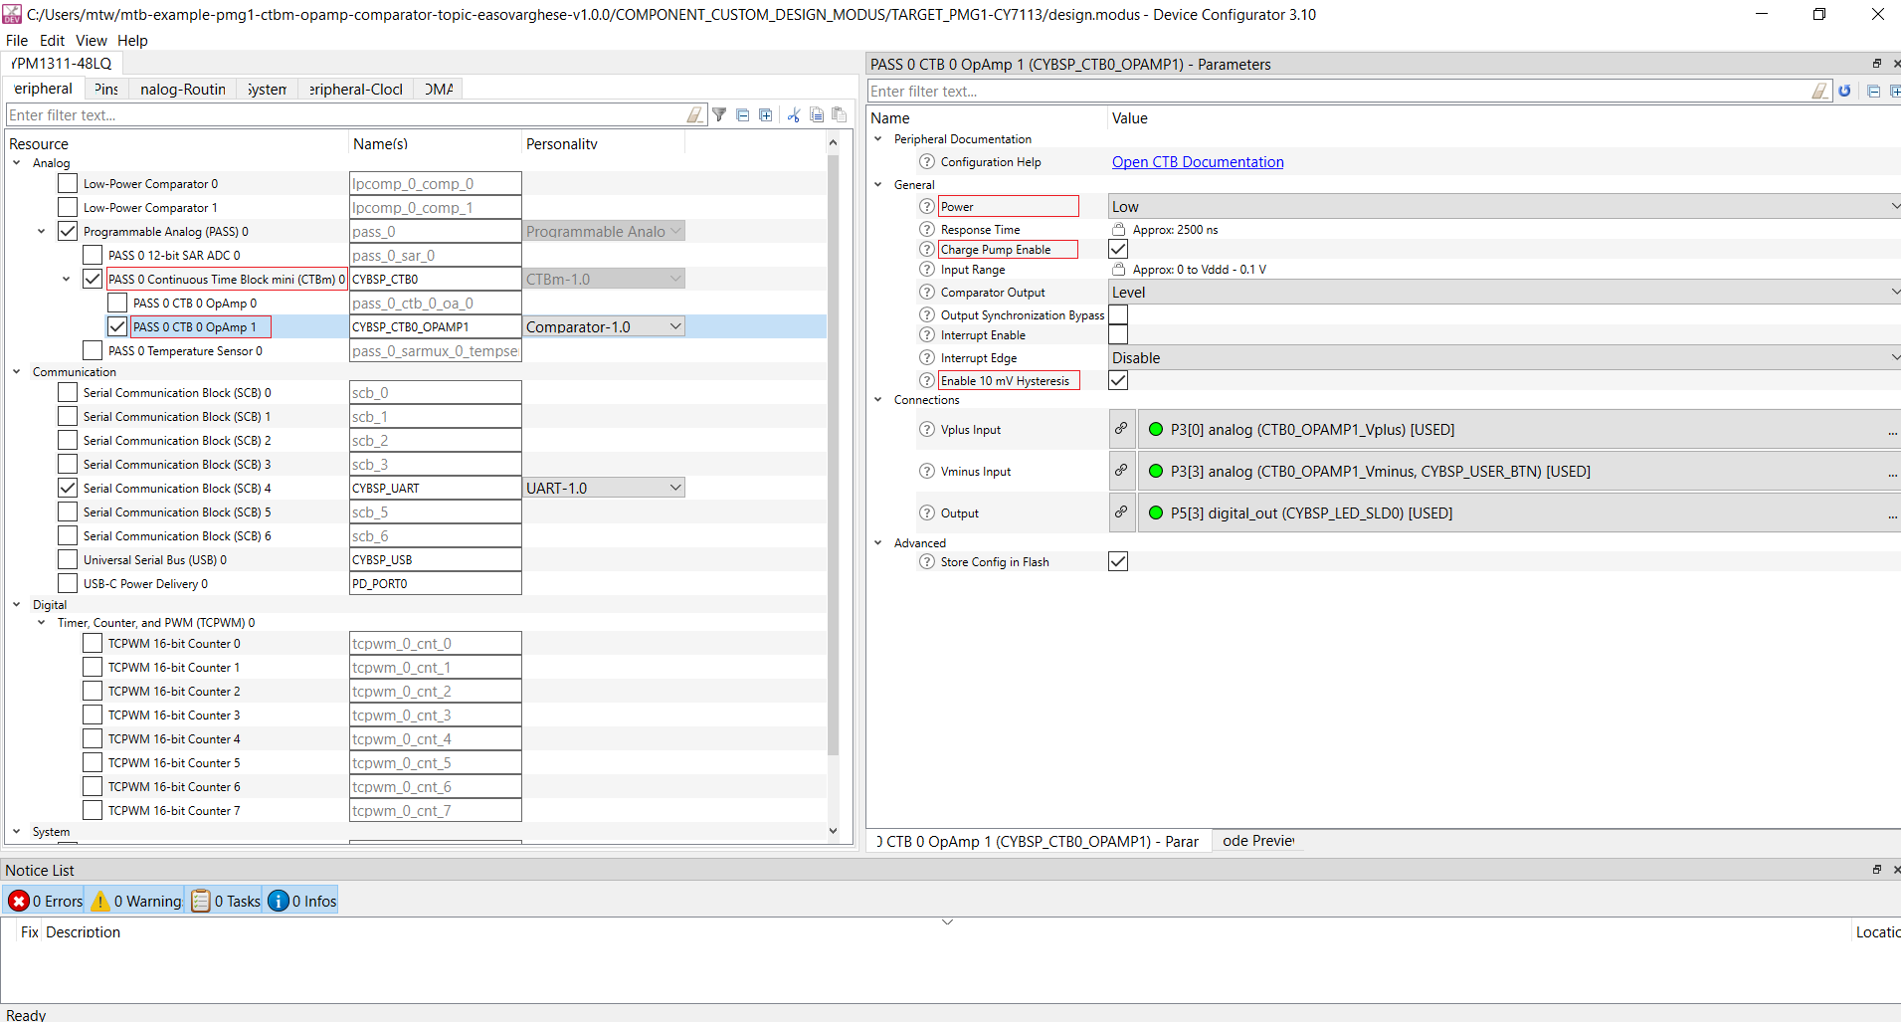Viewport: 1901px width, 1022px height.
Task: Toggle Charge Pump Enable checkbox
Action: 1118,249
